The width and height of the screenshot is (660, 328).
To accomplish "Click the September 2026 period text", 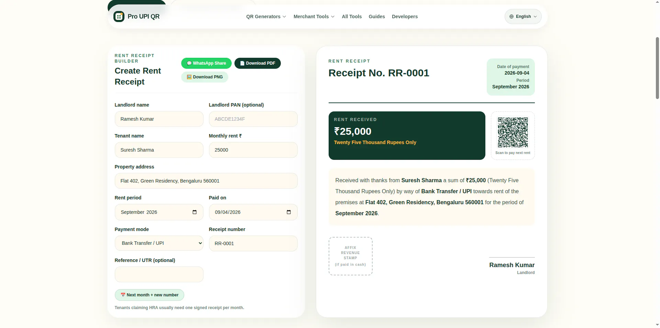I will pyautogui.click(x=510, y=87).
